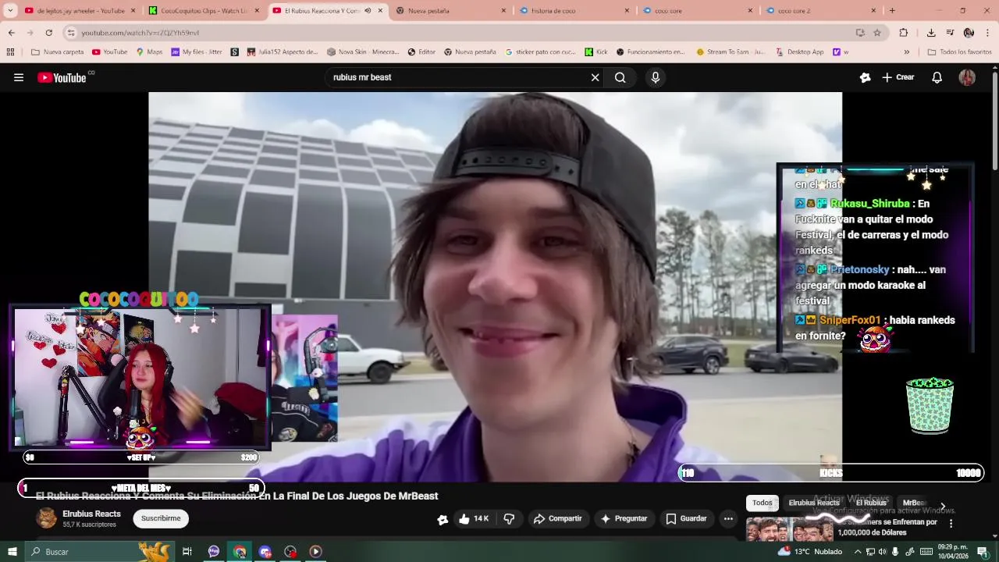The width and height of the screenshot is (999, 562).
Task: Click the browser back arrow
Action: pos(11,33)
